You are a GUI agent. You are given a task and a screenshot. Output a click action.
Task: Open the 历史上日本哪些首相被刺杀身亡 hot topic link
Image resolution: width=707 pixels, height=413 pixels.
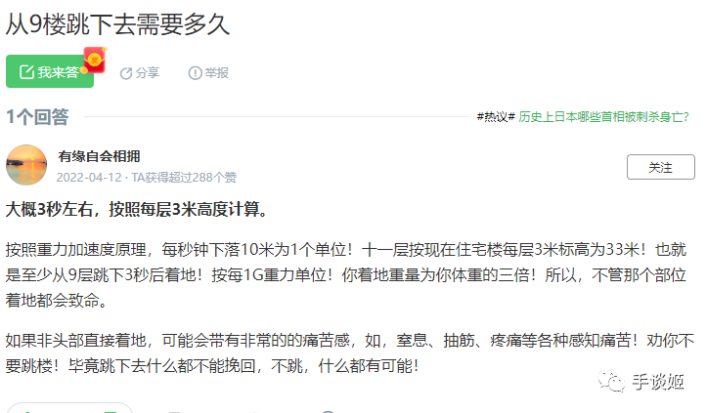[603, 117]
